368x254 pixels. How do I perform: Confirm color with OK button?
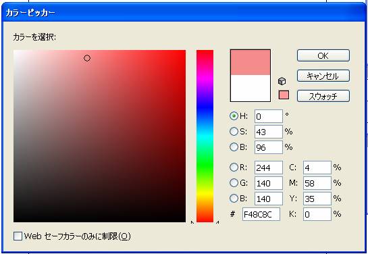[323, 55]
